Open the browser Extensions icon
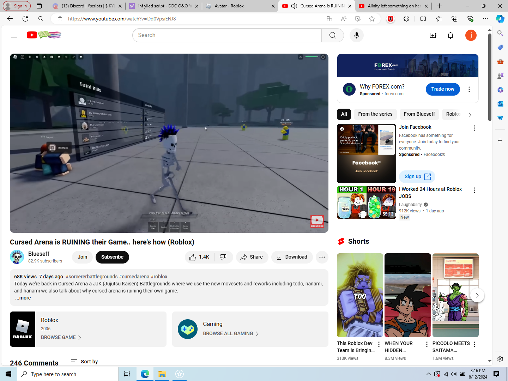The width and height of the screenshot is (508, 381). [406, 19]
